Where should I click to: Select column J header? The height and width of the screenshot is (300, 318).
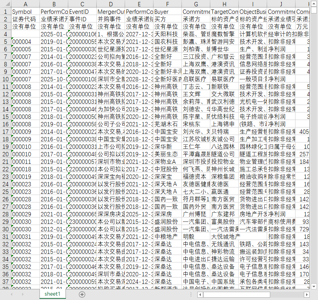tap(281, 4)
